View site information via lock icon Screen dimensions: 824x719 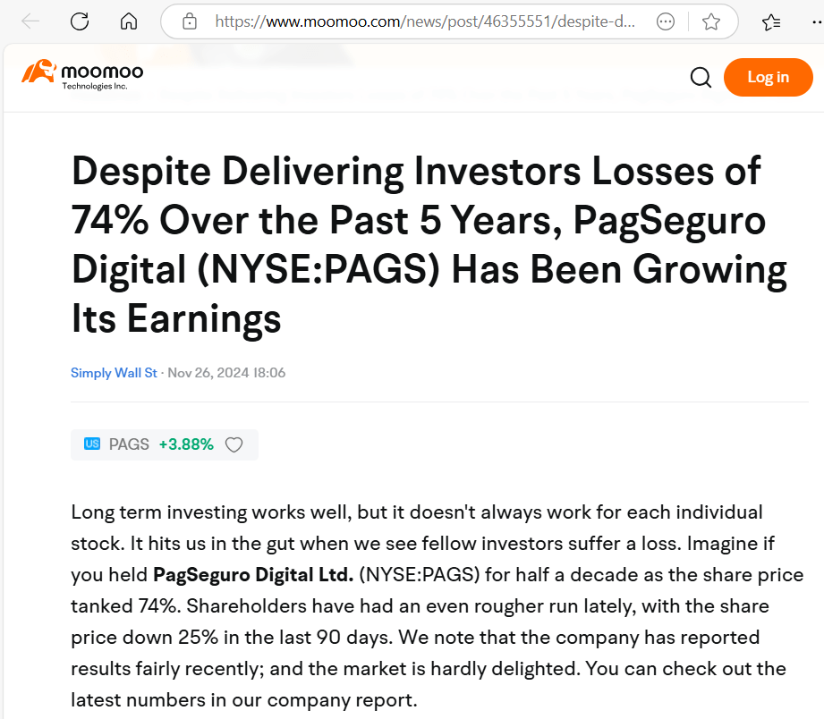(x=189, y=22)
